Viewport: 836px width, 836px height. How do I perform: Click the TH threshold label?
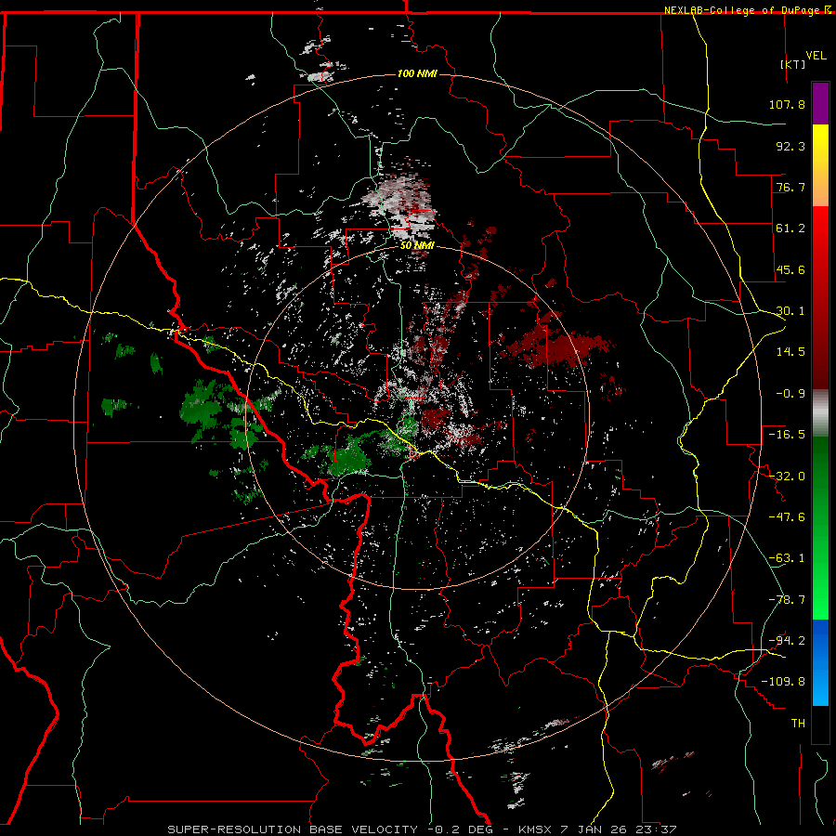click(x=798, y=724)
